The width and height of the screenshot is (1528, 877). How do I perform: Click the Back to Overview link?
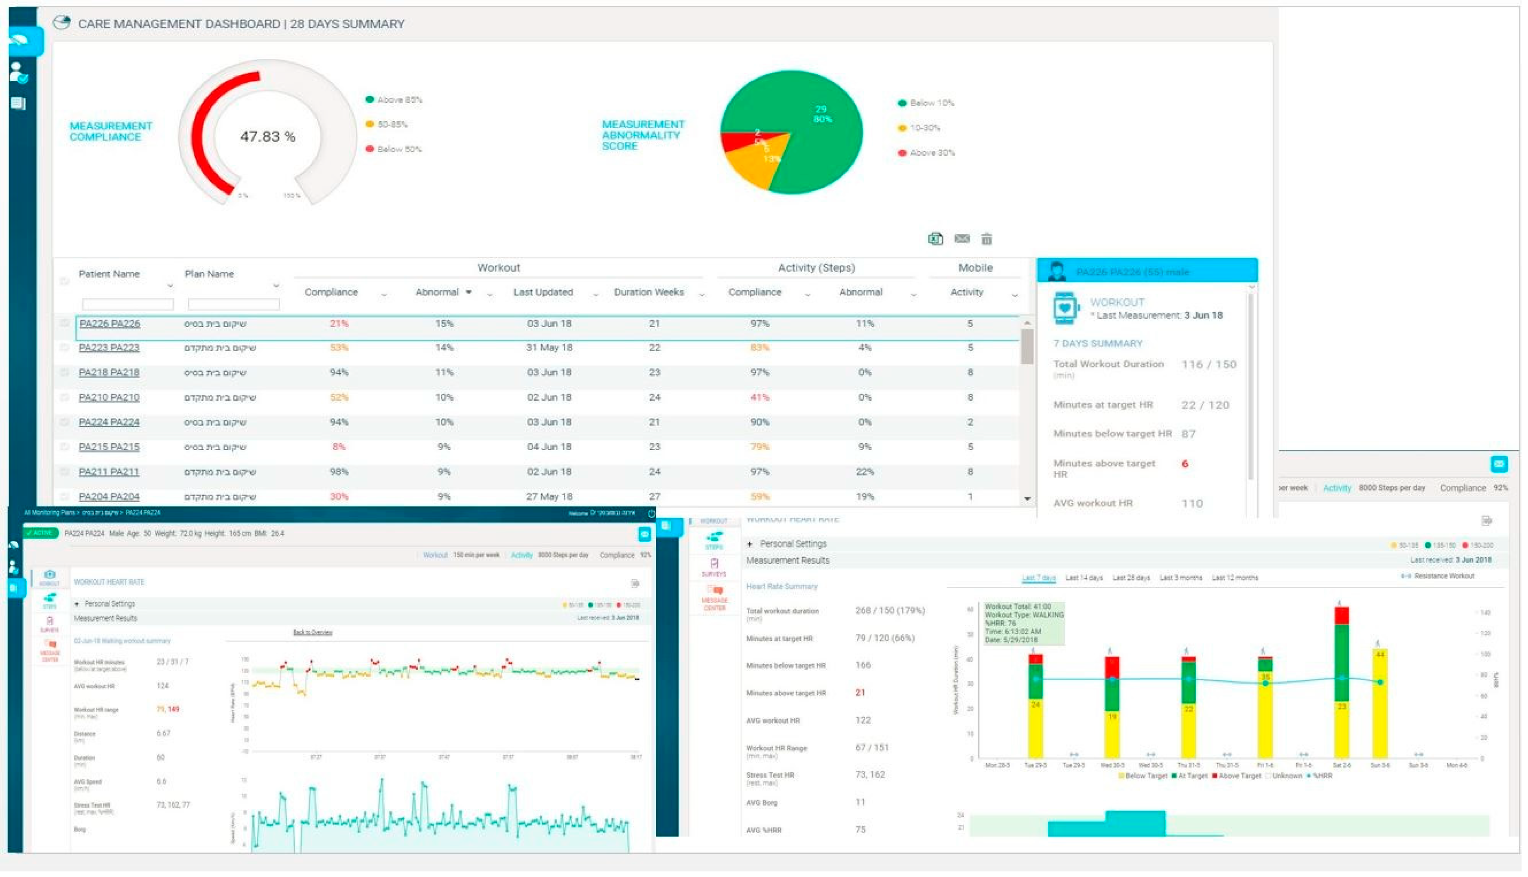312,632
